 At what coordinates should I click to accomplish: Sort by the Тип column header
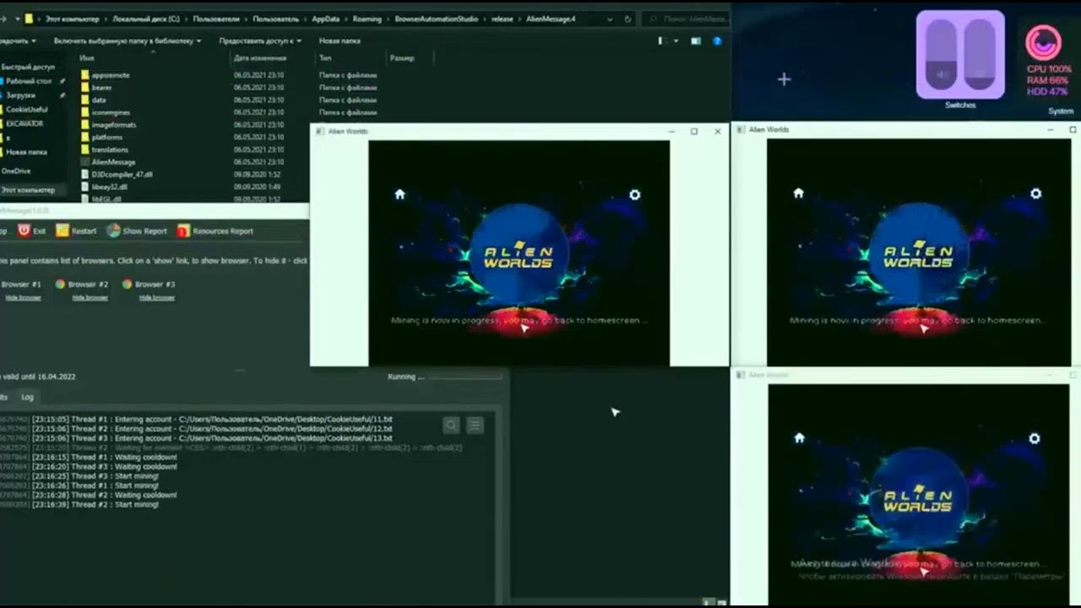pyautogui.click(x=325, y=58)
